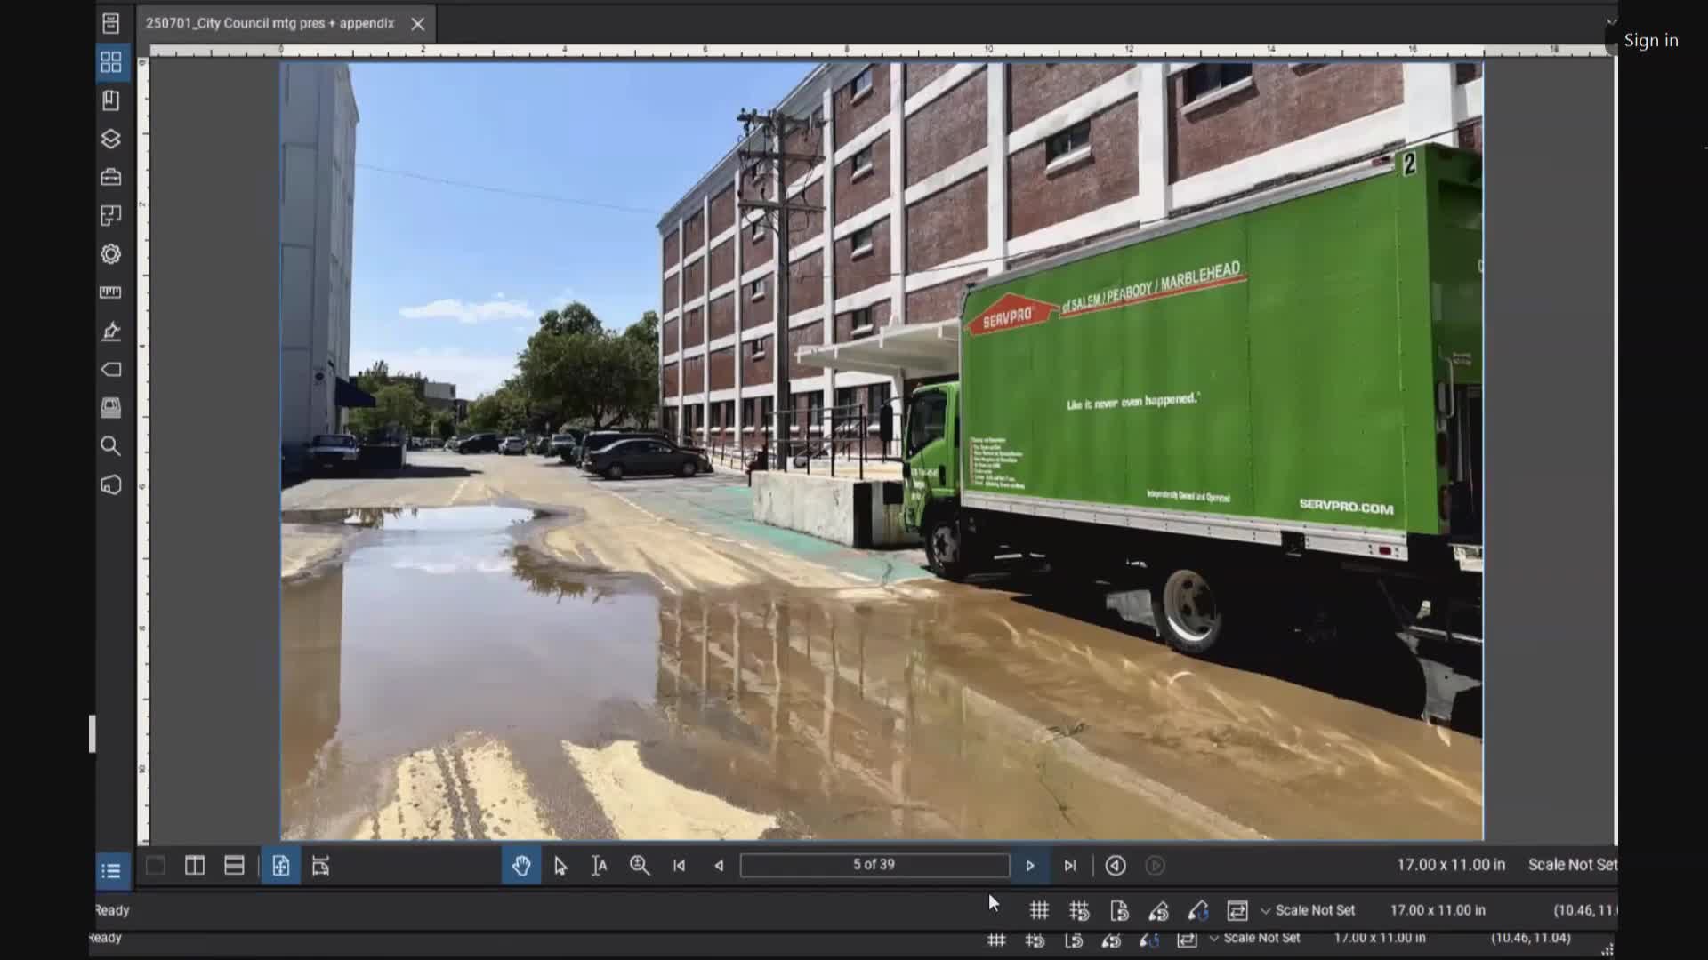Go to the first page
Viewport: 1708px width, 960px height.
click(x=679, y=866)
